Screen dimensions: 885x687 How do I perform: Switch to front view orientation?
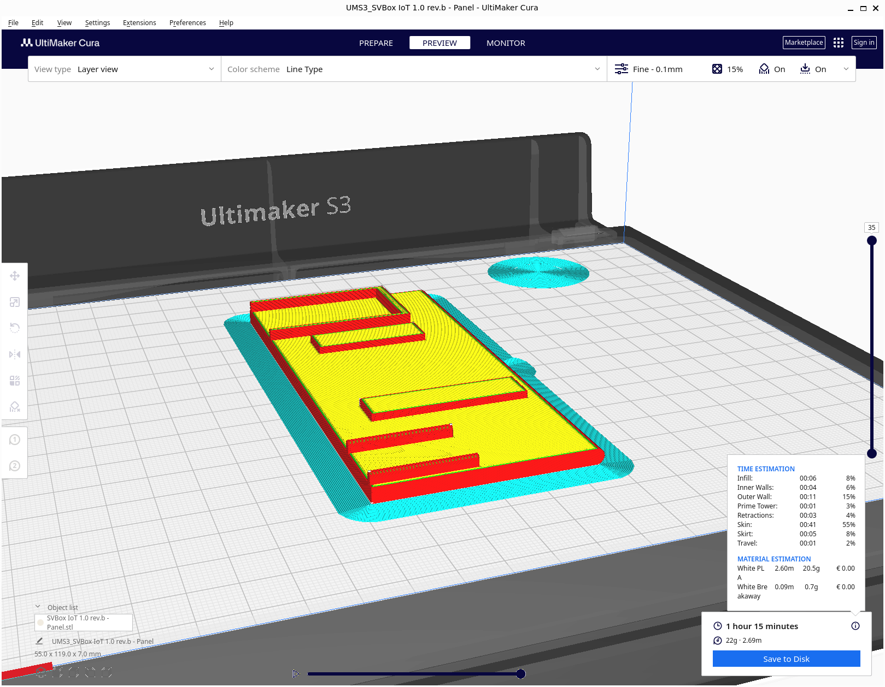[57, 672]
